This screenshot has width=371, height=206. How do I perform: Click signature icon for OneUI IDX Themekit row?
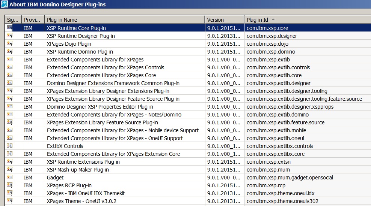9,193
